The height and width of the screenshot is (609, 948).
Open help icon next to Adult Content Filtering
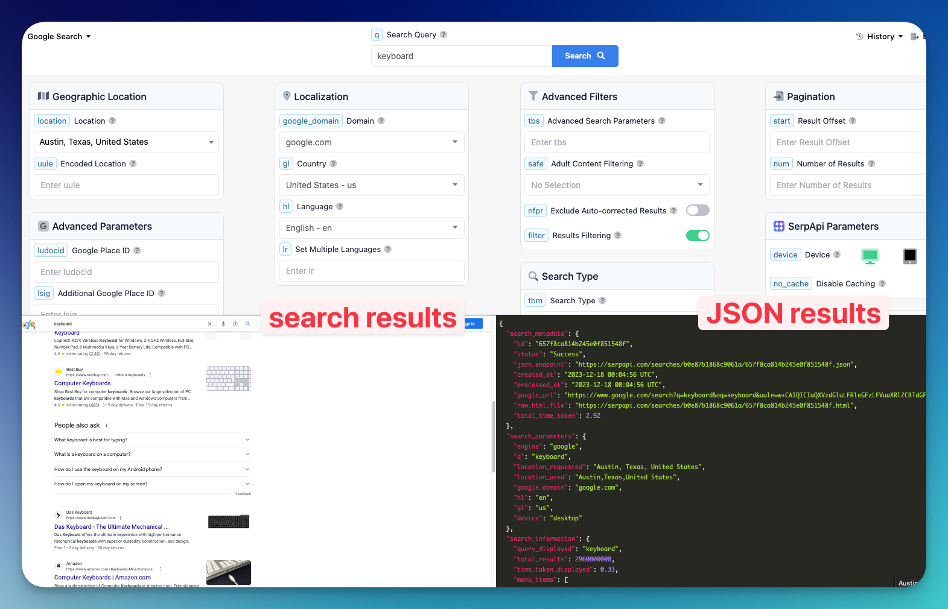(x=640, y=163)
